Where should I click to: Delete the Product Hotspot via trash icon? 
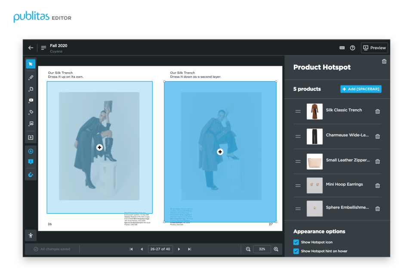[x=384, y=61]
